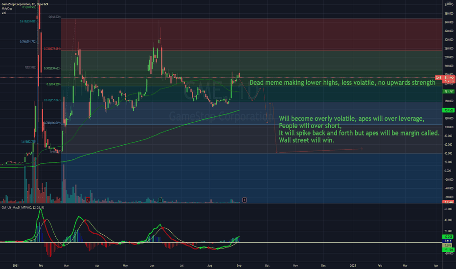Select the Vol indicator legend

[4, 13]
